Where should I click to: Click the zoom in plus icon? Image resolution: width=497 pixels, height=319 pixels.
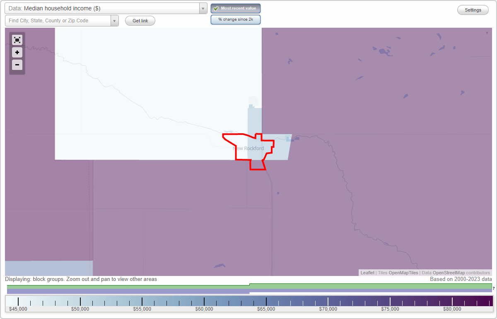pyautogui.click(x=17, y=53)
